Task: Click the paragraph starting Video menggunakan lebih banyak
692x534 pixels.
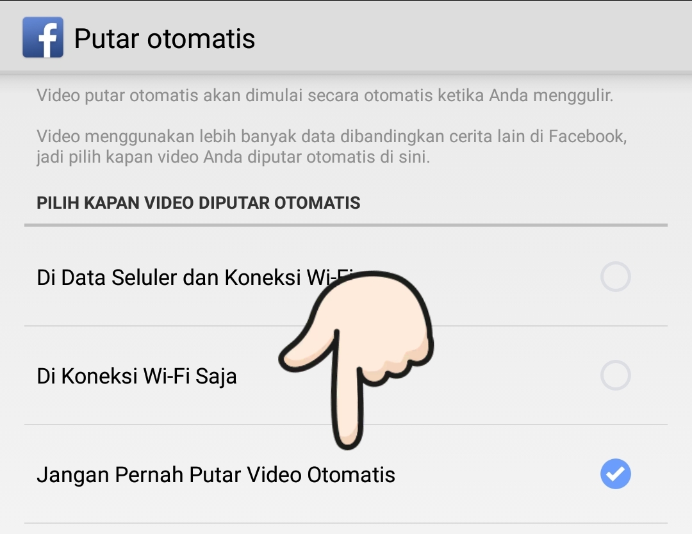Action: point(331,147)
